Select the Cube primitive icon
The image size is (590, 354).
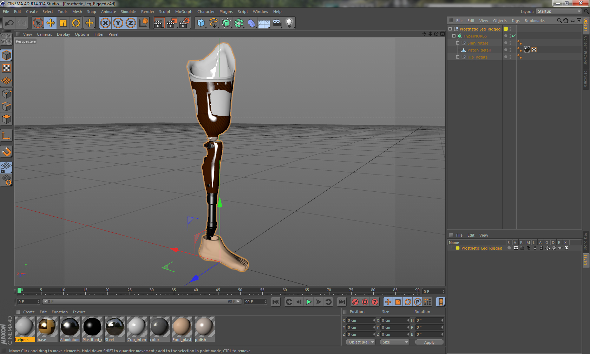tap(201, 23)
